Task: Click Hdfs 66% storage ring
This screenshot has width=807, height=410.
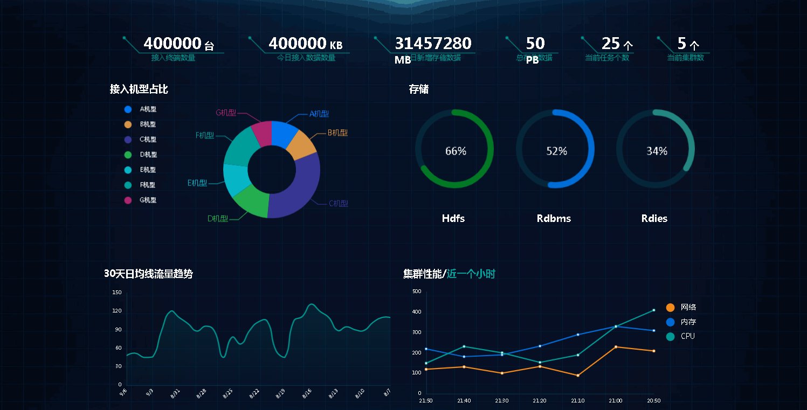Action: (454, 149)
